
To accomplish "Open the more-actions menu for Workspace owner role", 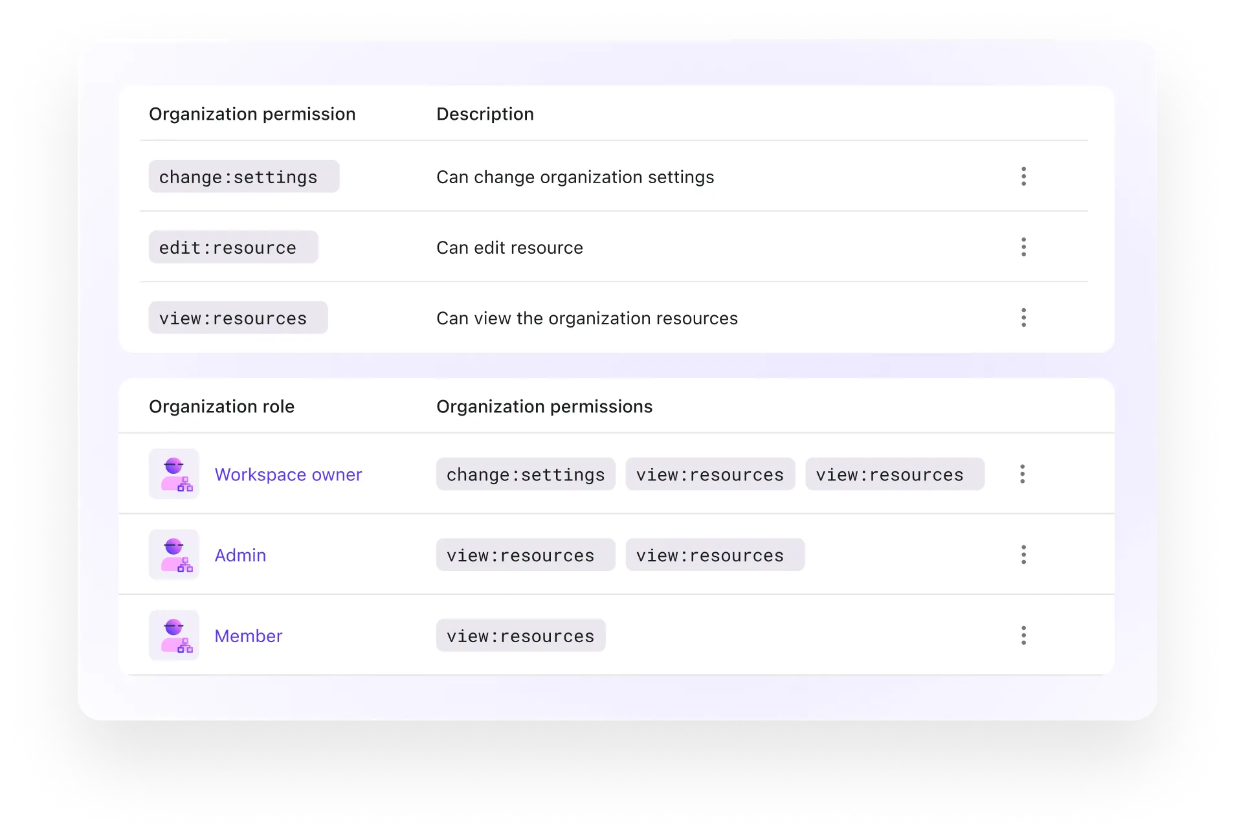I will click(x=1022, y=474).
